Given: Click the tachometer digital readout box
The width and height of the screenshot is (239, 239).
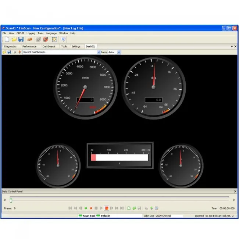Looking at the screenshot, I should tap(85, 100).
